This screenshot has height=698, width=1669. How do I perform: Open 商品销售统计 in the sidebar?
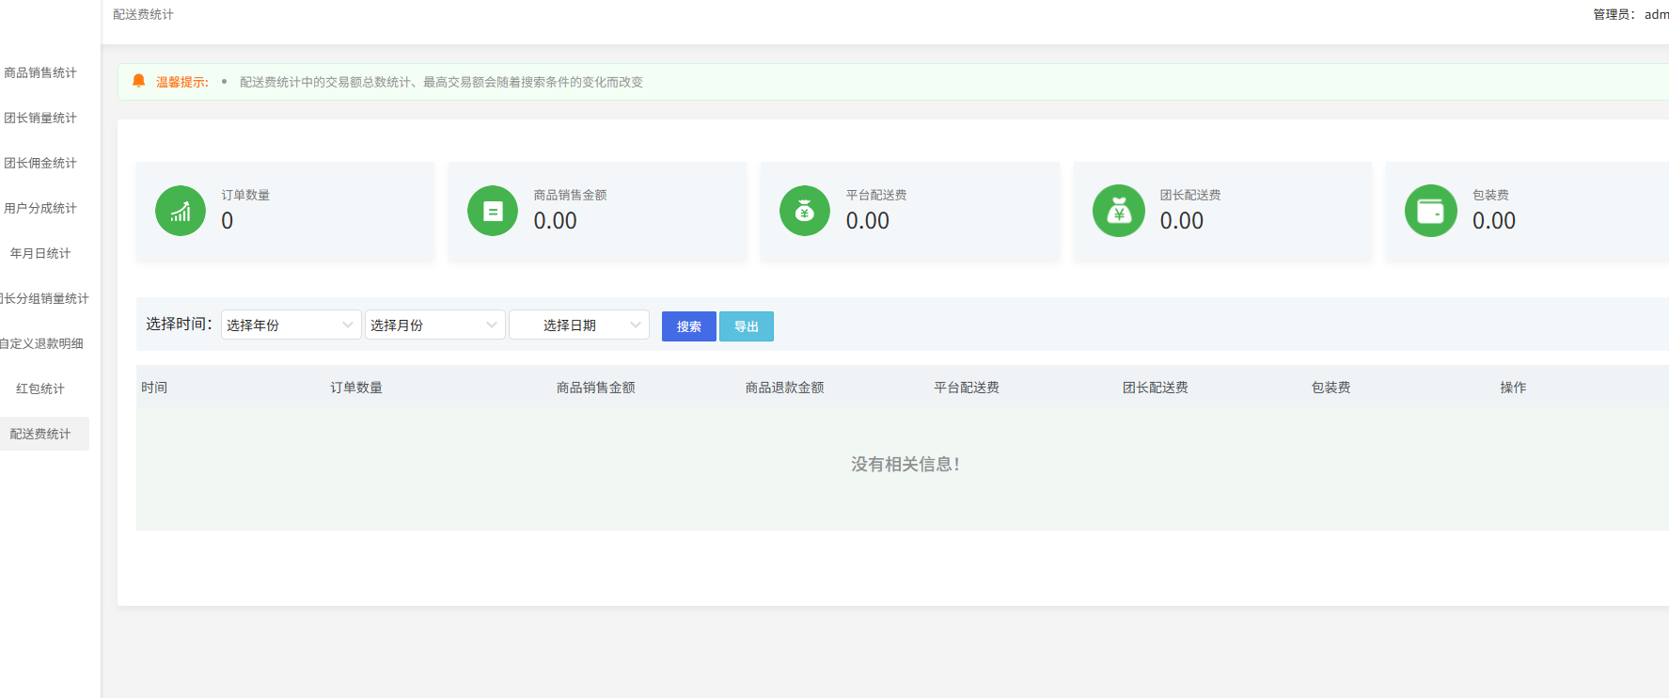[x=40, y=72]
